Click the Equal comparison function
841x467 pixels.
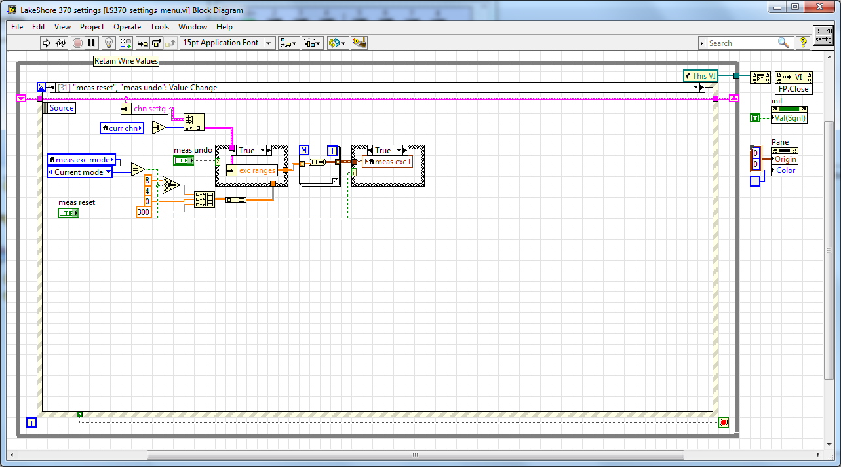point(138,169)
